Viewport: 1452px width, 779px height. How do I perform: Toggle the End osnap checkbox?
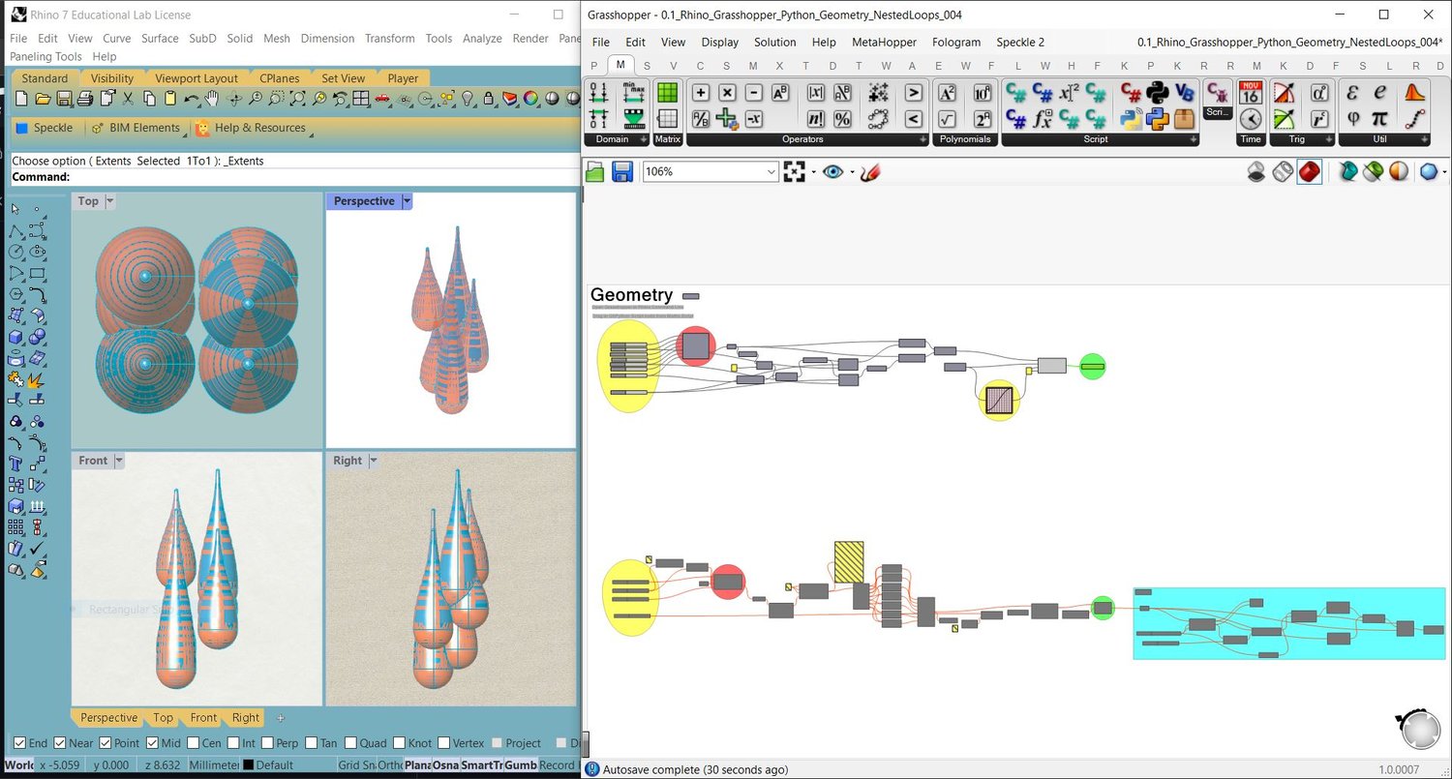click(20, 743)
